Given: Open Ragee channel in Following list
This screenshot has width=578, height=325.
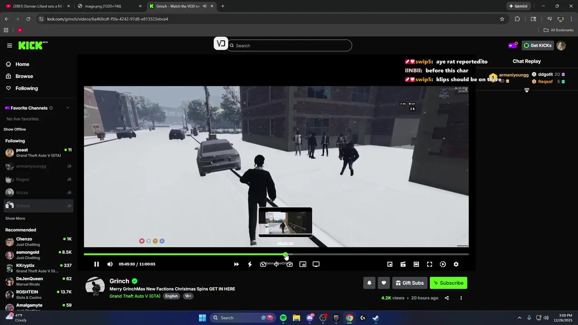Looking at the screenshot, I should tap(38, 179).
